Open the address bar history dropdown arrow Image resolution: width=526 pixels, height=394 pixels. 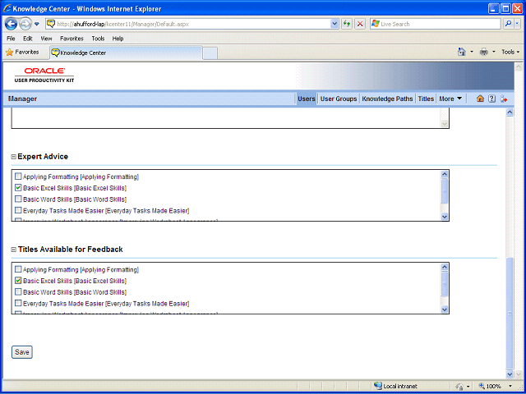click(335, 24)
